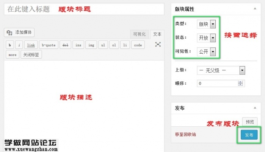Decrease order value with stepper down arrow
Viewport: 265px width, 152px height.
240,84
